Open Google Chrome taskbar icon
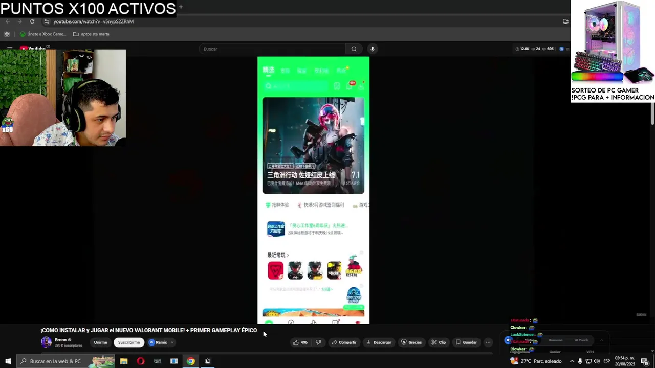 tap(190, 361)
